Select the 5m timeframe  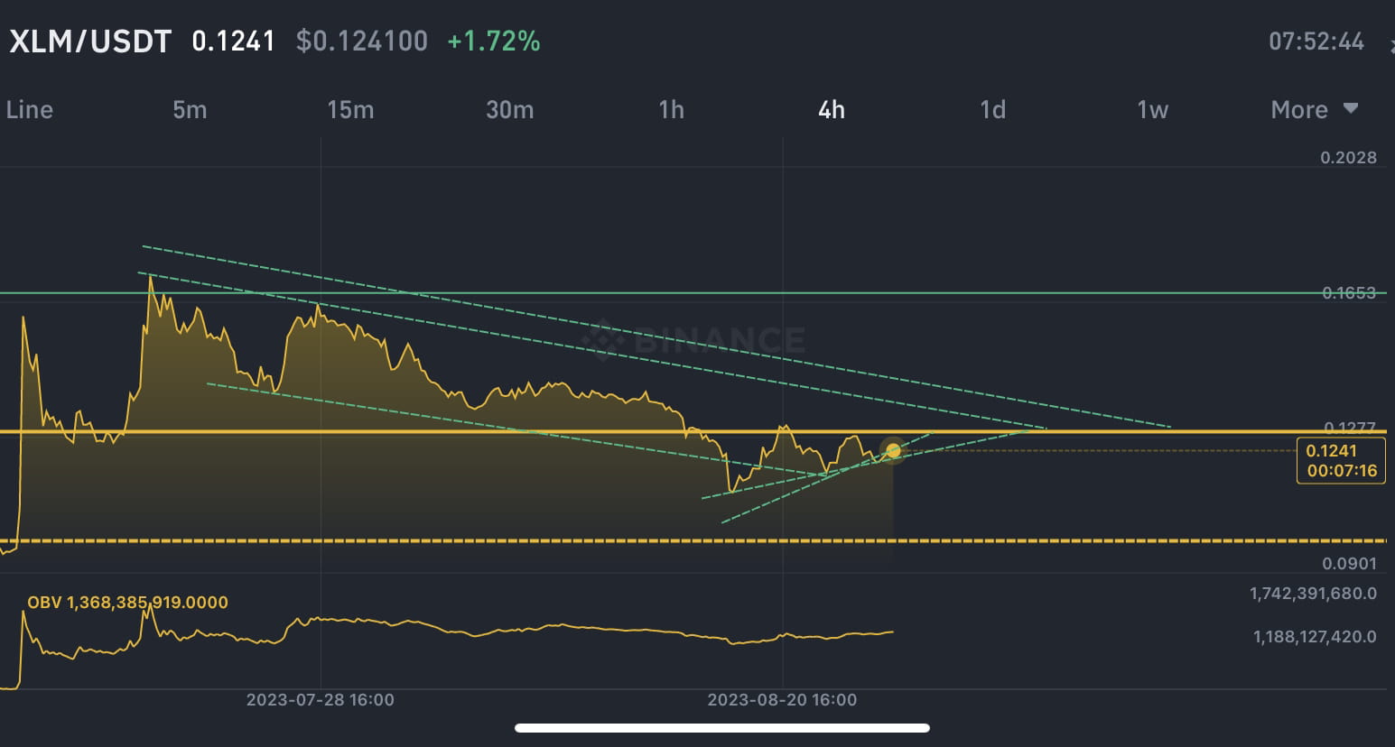pos(190,109)
